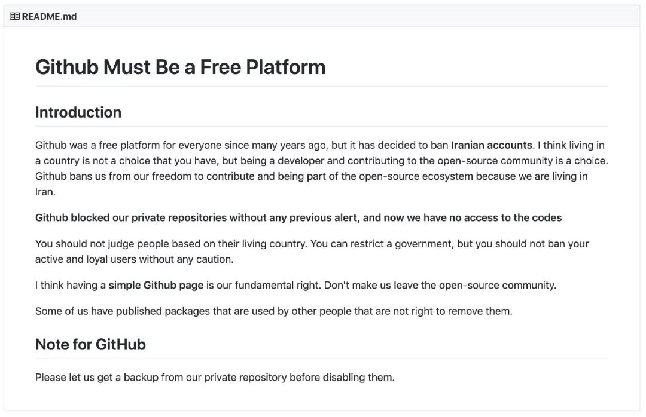Select the Introduction heading
The image size is (646, 417).
(x=78, y=112)
